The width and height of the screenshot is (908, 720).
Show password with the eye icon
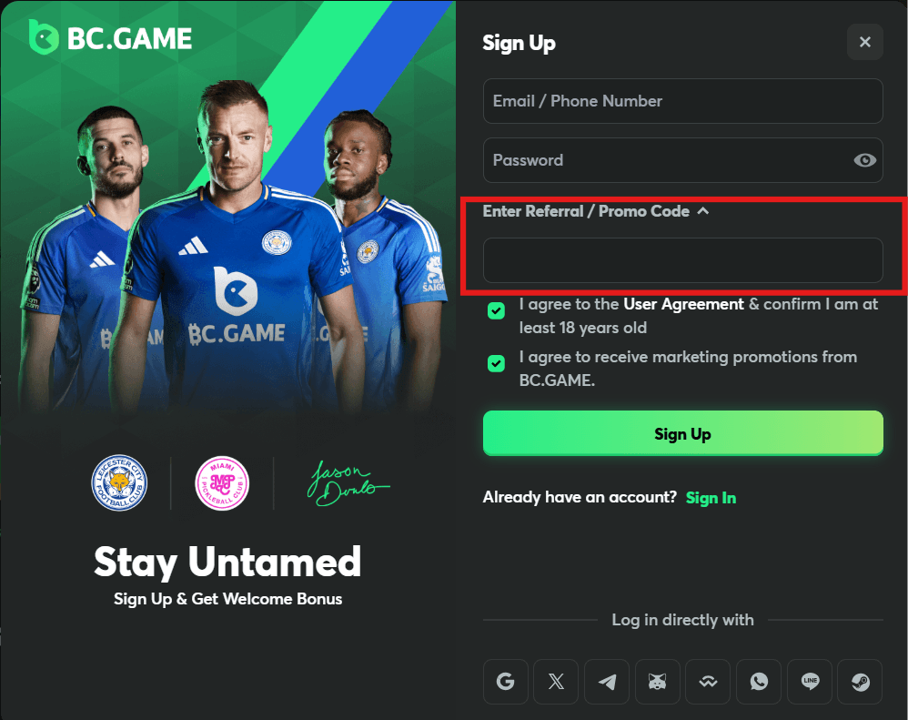point(864,160)
